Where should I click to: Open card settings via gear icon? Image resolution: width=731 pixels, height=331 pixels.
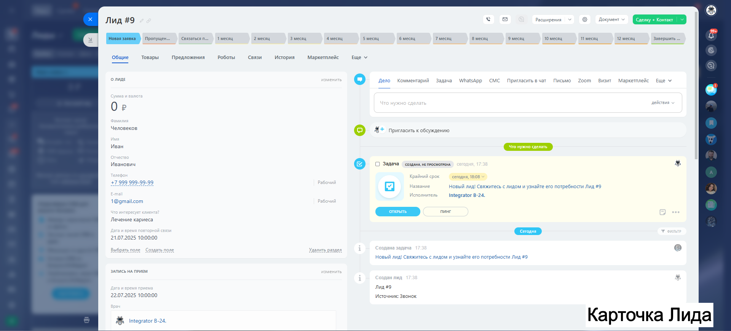pyautogui.click(x=585, y=19)
